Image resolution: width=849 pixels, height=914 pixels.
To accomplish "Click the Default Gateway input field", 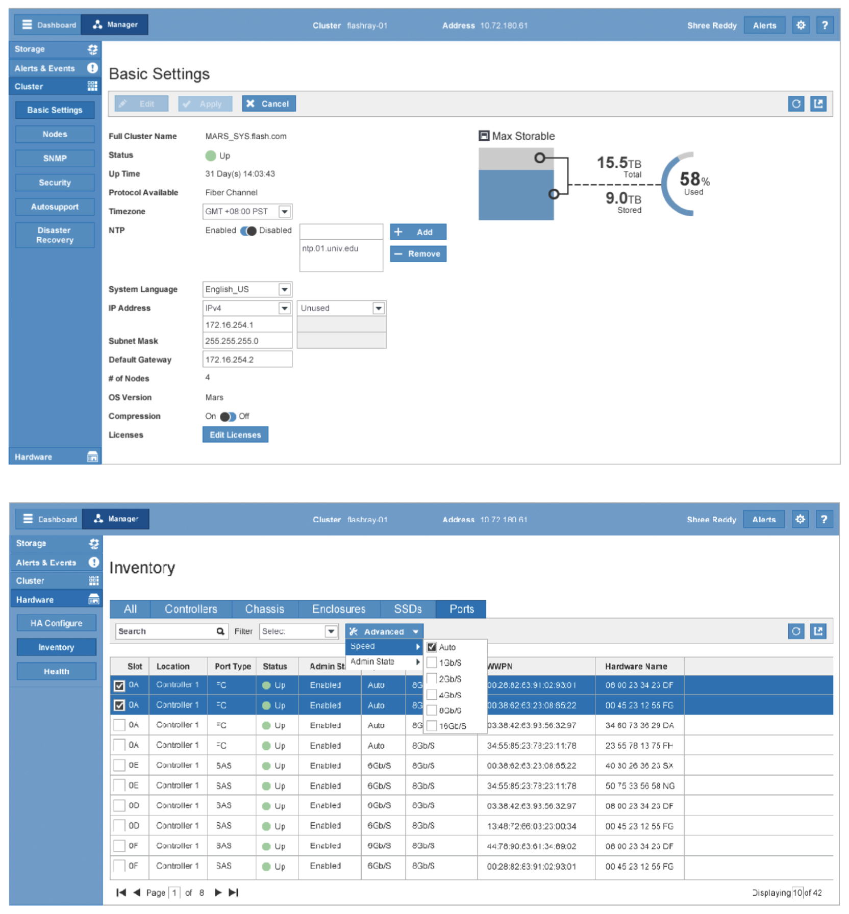I will (x=247, y=360).
